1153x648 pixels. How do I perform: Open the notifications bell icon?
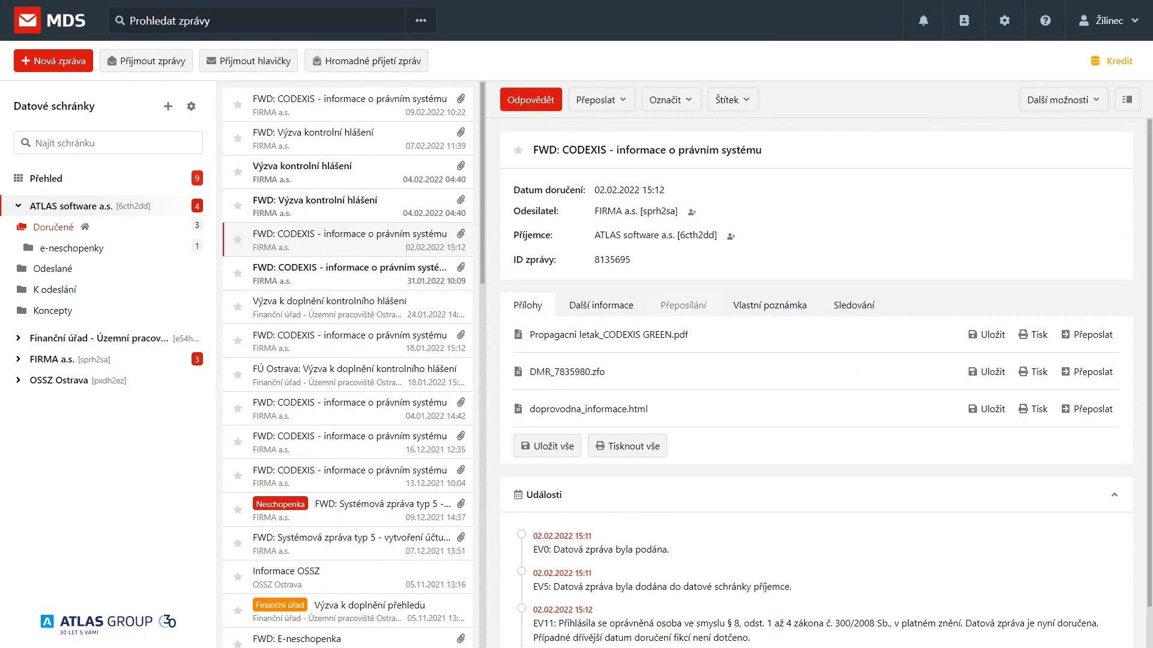click(924, 20)
